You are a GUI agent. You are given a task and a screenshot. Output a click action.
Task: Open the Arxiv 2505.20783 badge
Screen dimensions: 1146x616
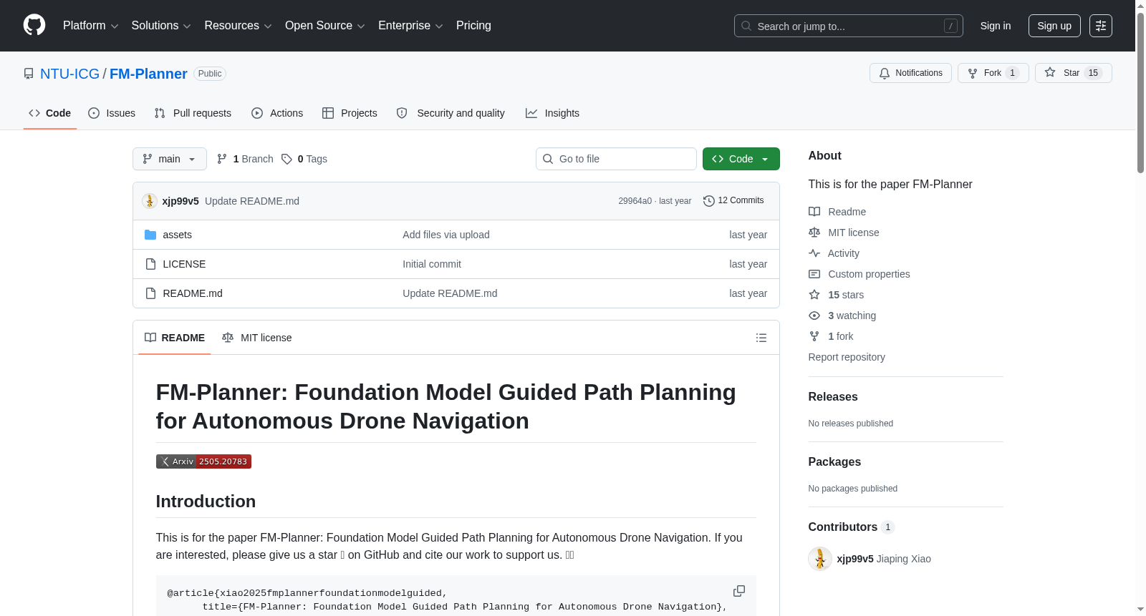[x=203, y=461]
